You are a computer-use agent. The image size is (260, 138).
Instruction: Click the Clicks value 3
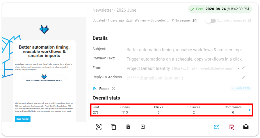159,112
